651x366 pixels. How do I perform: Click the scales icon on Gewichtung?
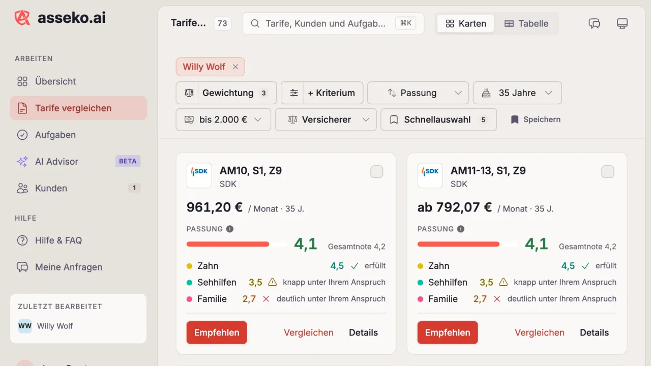point(190,93)
